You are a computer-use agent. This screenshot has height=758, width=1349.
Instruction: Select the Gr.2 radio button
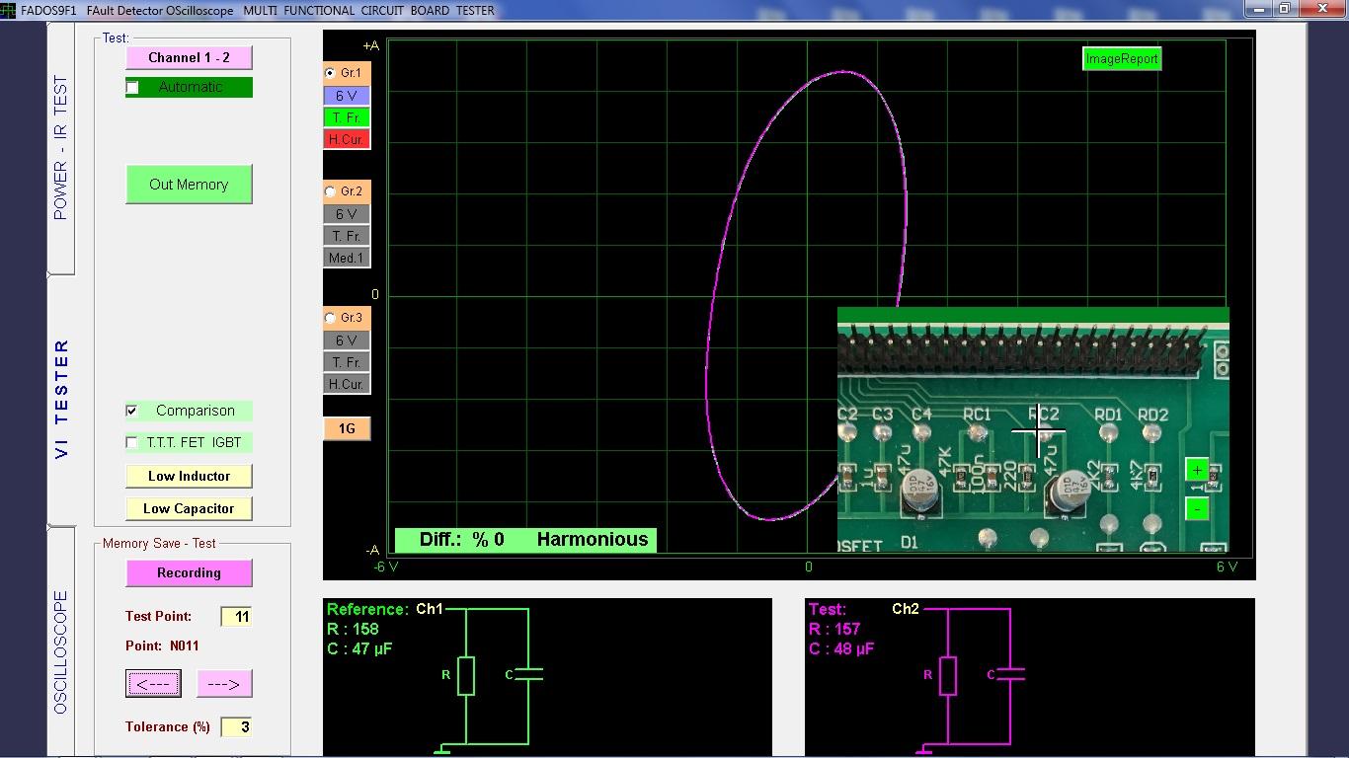(x=331, y=191)
